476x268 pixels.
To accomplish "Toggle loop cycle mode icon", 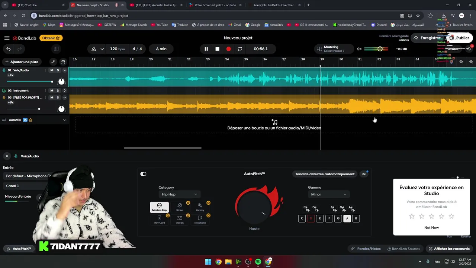I will pyautogui.click(x=239, y=49).
